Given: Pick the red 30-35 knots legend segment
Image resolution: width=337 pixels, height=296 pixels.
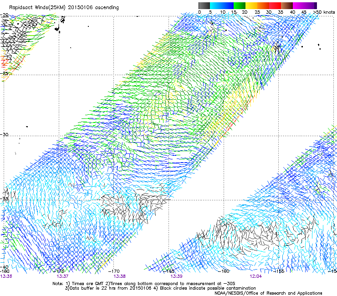Looking at the screenshot, I should tap(275, 5).
